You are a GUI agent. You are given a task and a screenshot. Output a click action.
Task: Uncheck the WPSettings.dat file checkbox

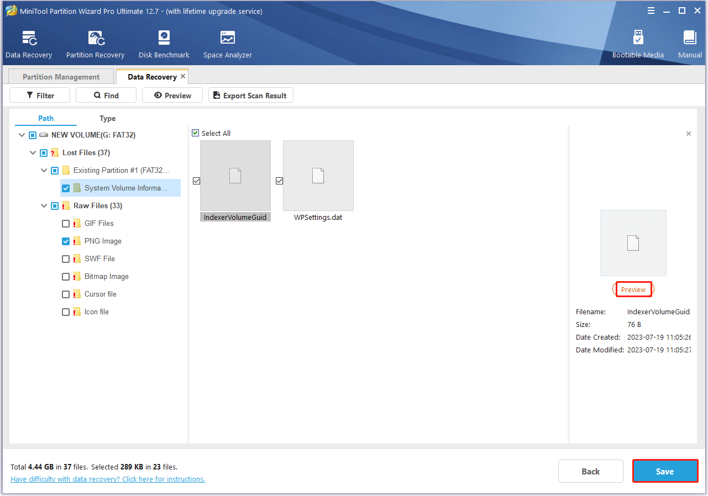click(x=279, y=181)
